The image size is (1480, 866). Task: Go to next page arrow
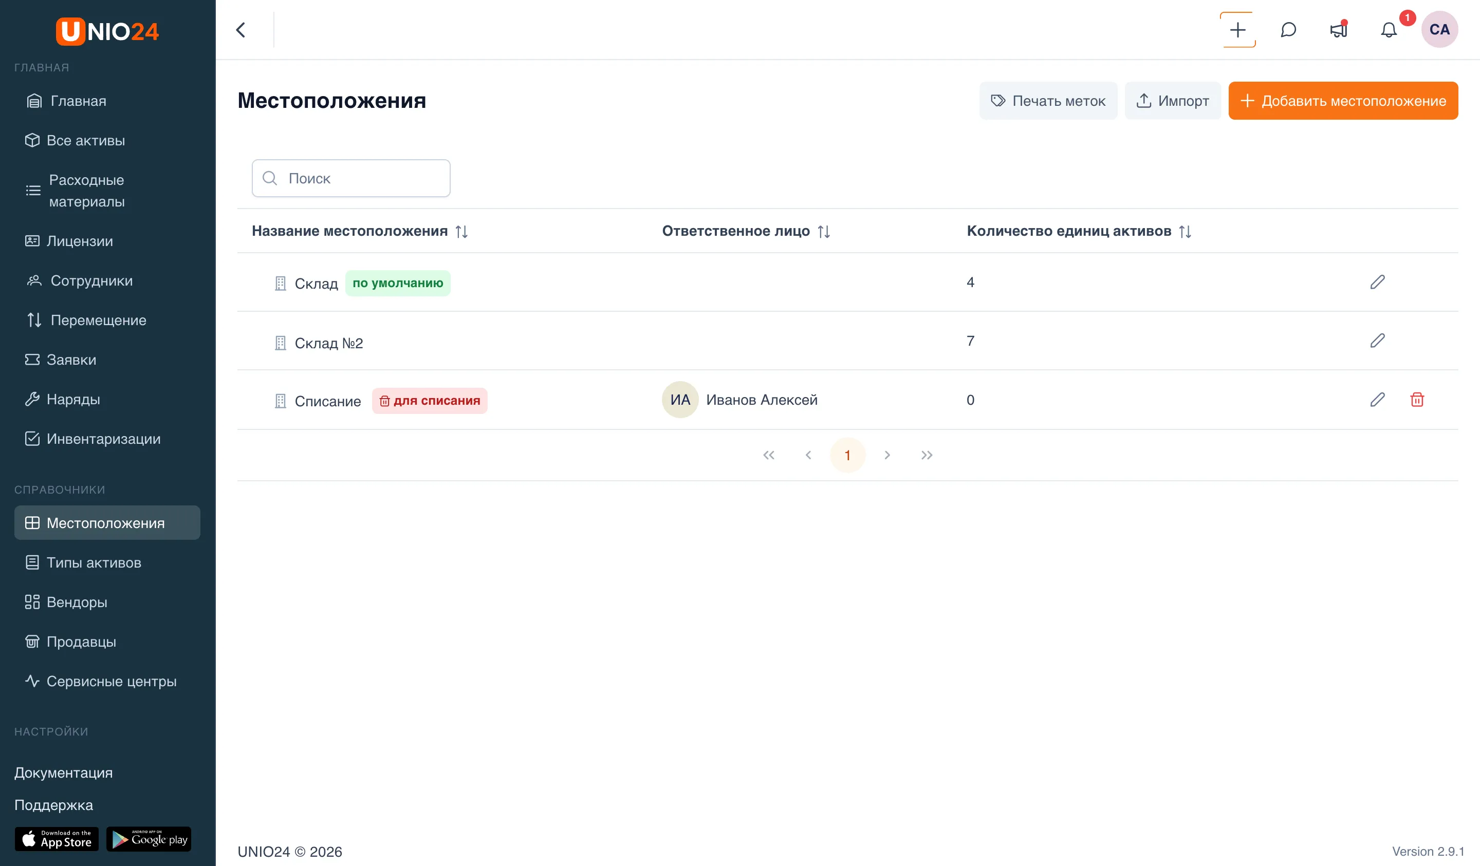point(887,455)
